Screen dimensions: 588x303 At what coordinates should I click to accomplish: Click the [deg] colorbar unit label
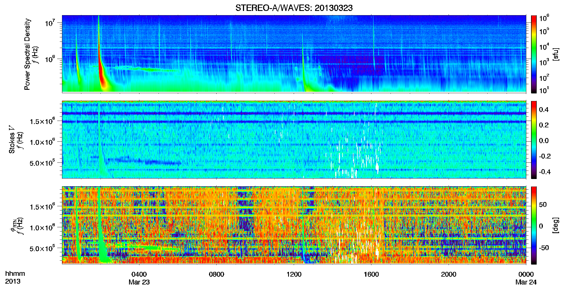point(556,225)
